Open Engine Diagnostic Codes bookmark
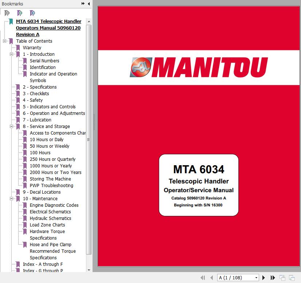The image size is (301, 283). (x=54, y=205)
